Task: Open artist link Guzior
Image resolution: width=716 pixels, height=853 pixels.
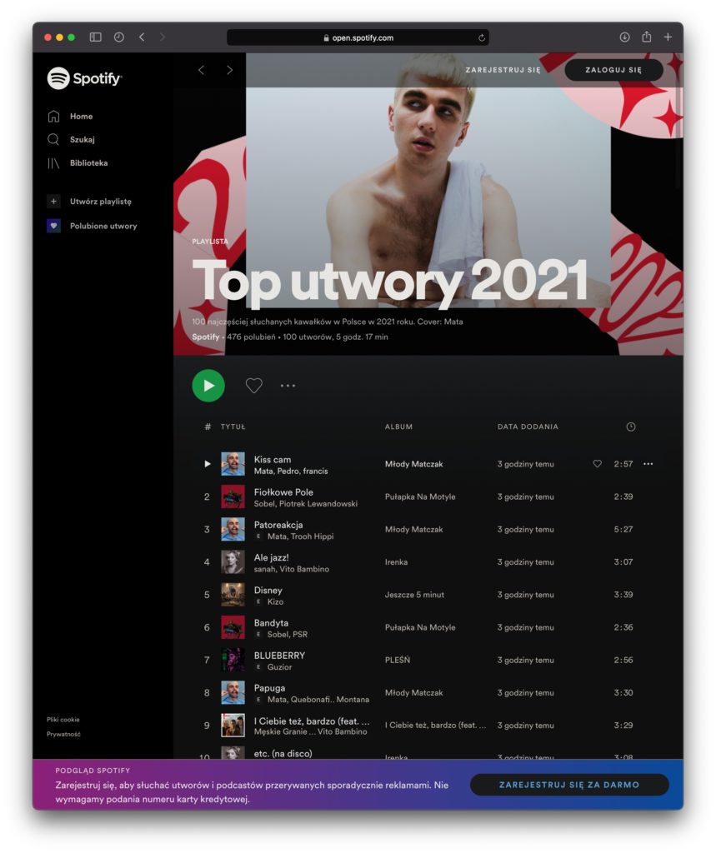Action: pos(279,667)
